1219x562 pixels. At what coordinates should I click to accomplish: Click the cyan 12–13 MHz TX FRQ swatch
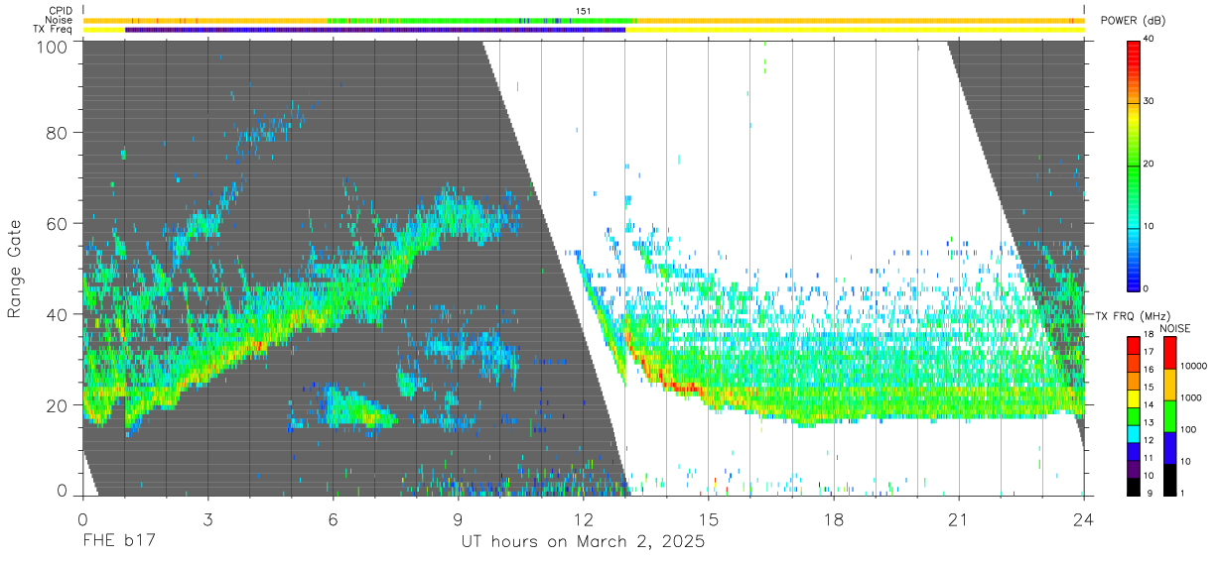click(x=1135, y=433)
